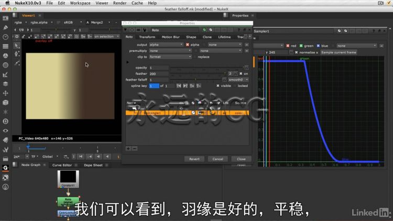Screen dimensions: 393x221
Task: Open the Draw nodes menu in left toolbar
Action: [x=5, y=28]
